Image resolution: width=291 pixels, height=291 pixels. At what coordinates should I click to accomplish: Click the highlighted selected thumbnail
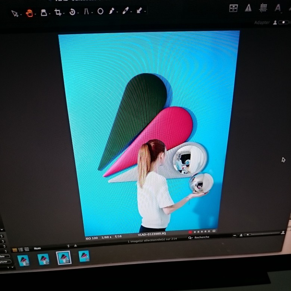tap(64, 258)
